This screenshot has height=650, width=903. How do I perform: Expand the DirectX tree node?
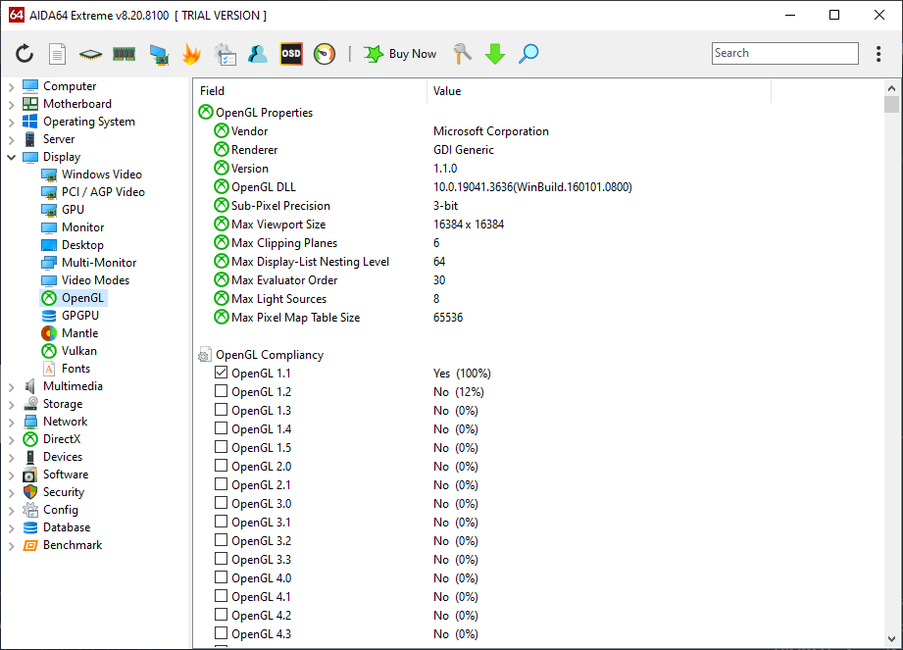pos(11,439)
